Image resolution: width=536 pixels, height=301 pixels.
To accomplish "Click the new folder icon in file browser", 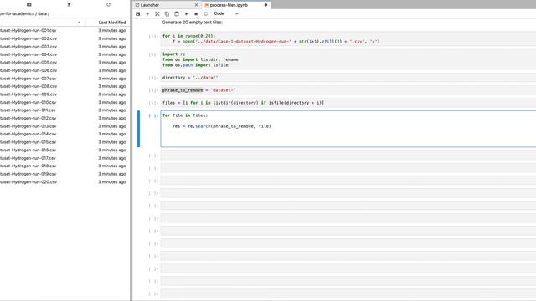I will coord(29,4).
